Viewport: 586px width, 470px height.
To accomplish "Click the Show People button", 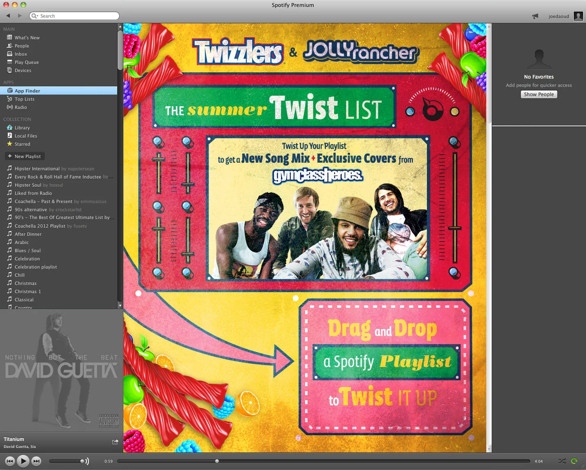I will (539, 94).
